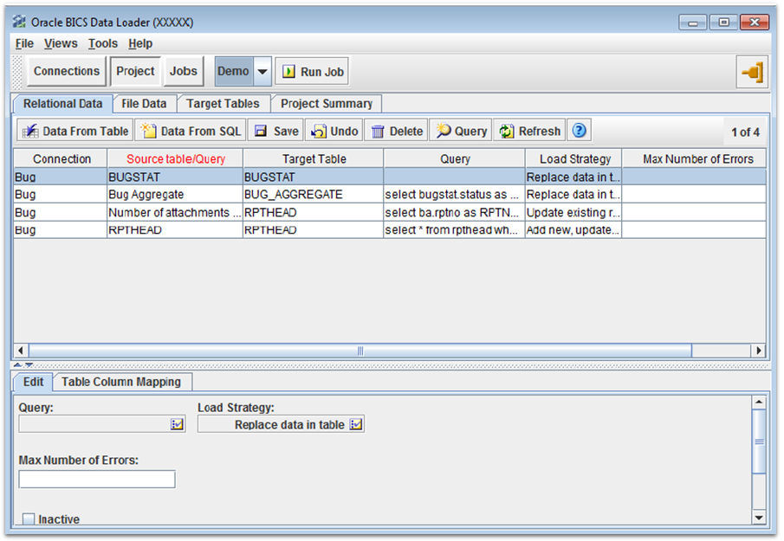Screen dimensions: 784x541
Task: Click the Oracle BICS Data Loader title icon
Action: [20, 22]
